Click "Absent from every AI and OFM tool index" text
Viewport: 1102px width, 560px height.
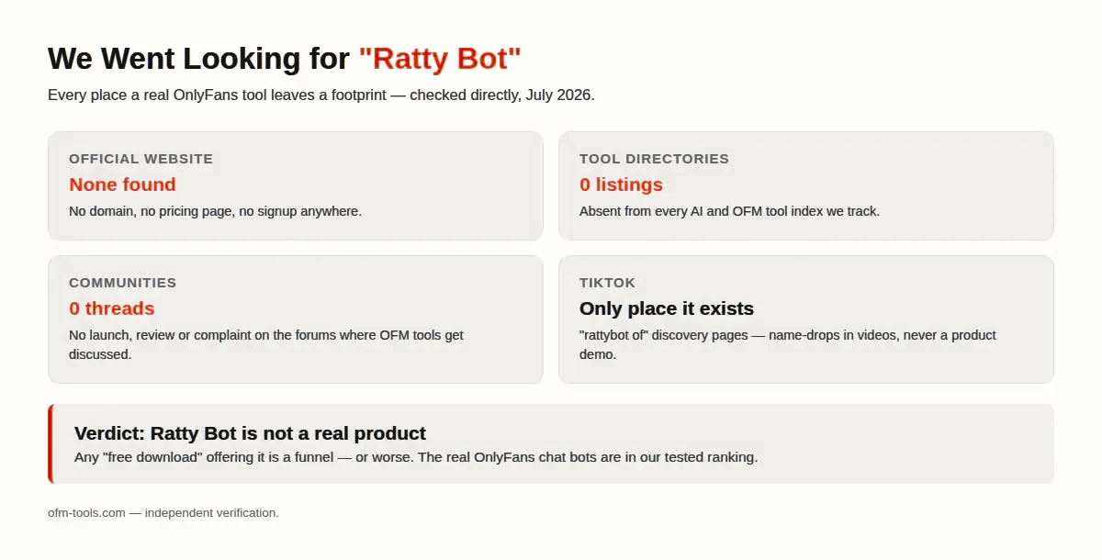[729, 211]
